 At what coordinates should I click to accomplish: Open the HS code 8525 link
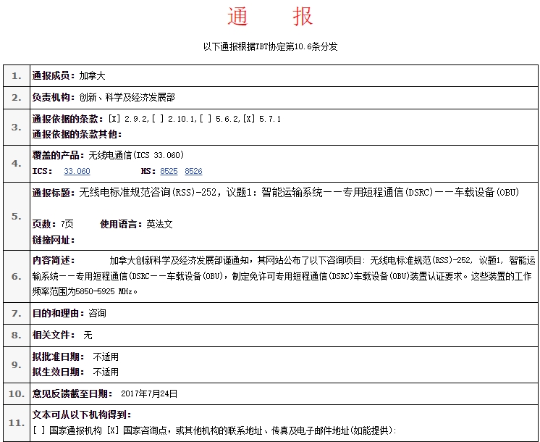[x=169, y=171]
